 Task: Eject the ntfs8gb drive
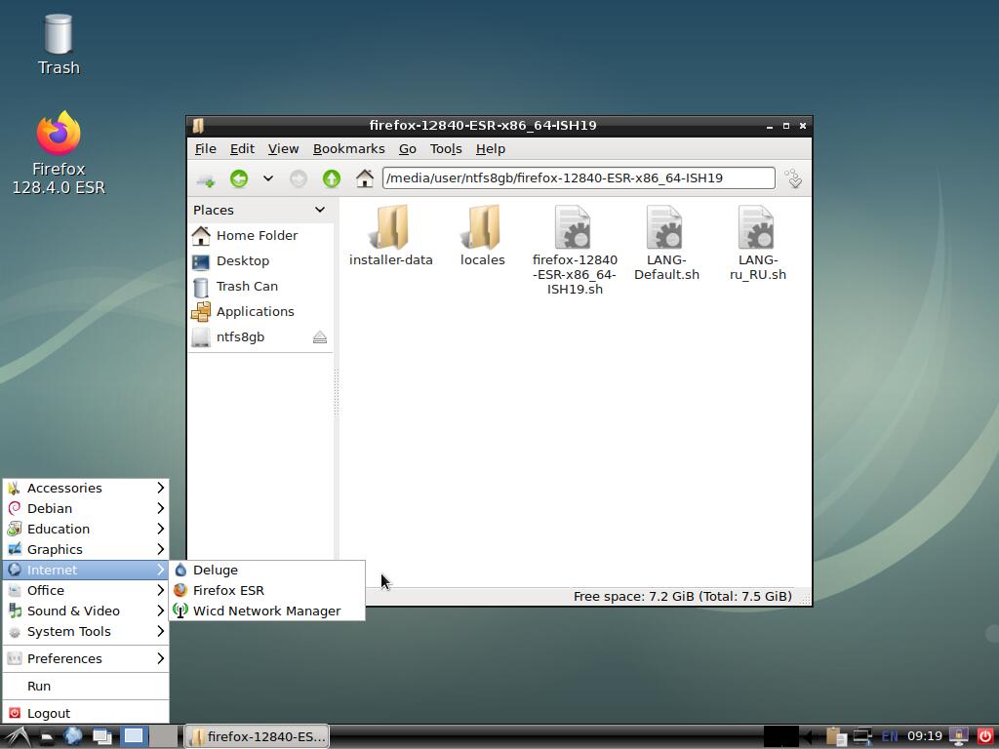tap(320, 337)
